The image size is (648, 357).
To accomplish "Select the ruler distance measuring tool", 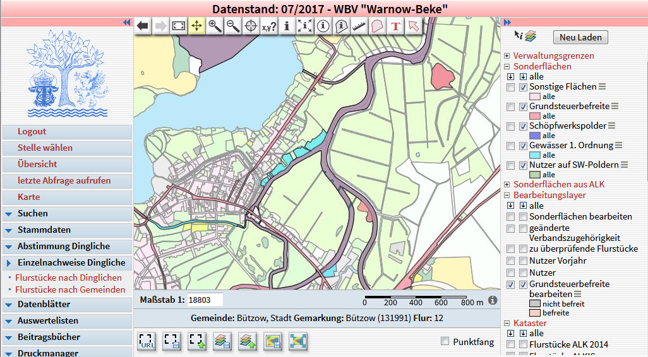I will [x=359, y=26].
